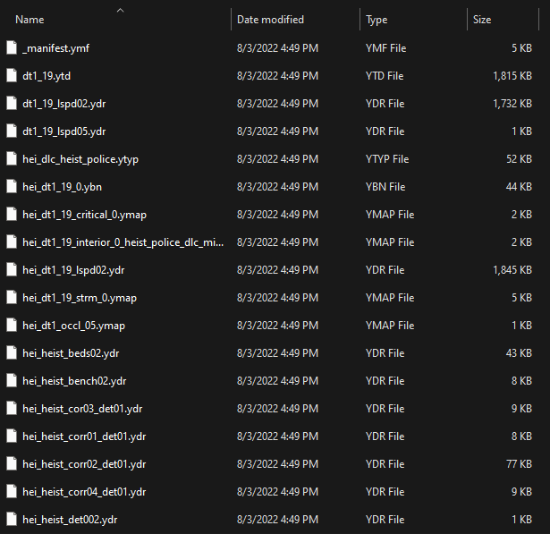550x534 pixels.
Task: Select the file name hei_dt1_19_critical_0.ymap
Action: (84, 215)
